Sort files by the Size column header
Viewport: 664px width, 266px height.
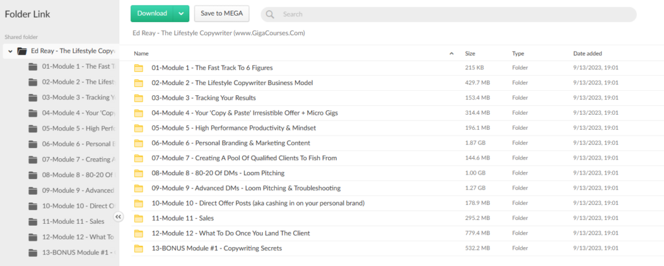click(471, 53)
